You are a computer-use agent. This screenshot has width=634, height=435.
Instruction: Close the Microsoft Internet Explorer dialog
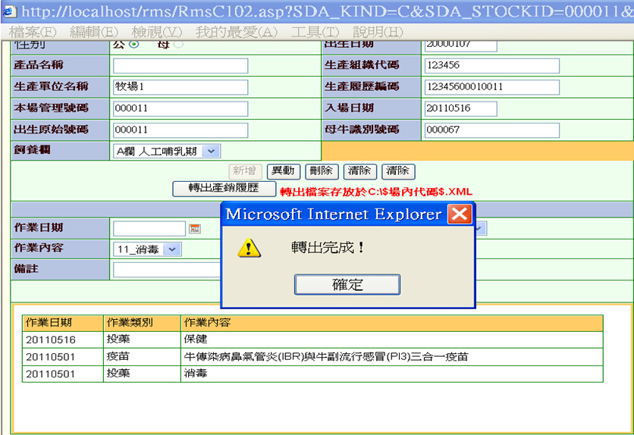coord(460,214)
